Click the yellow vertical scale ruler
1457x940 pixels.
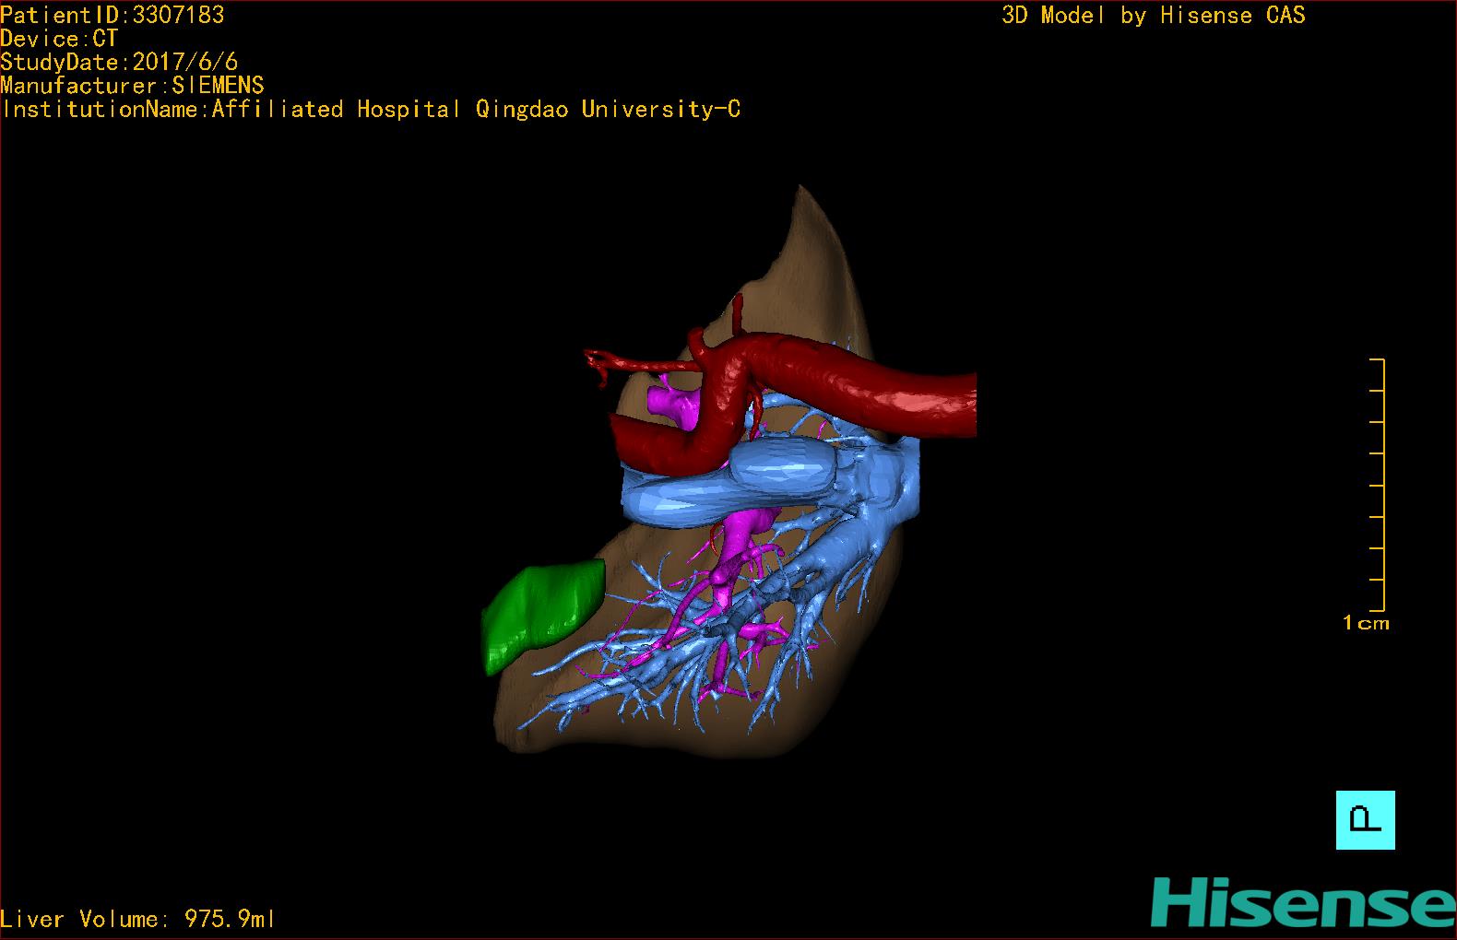click(1378, 485)
